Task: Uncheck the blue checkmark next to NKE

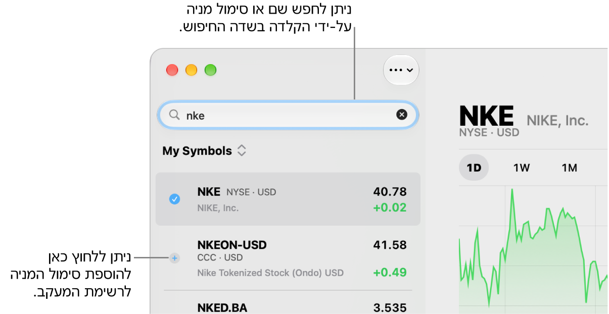Action: (x=174, y=199)
